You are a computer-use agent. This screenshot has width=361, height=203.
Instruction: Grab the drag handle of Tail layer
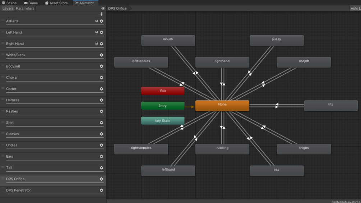tap(3, 167)
